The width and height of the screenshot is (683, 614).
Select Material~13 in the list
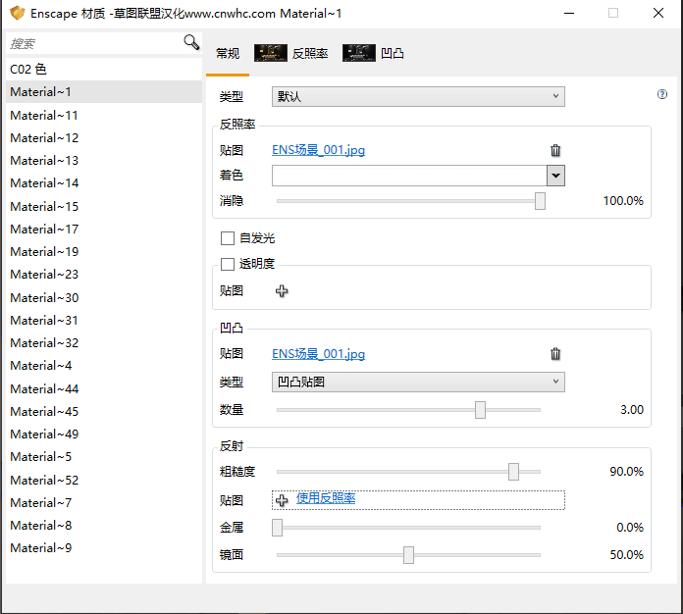point(104,161)
